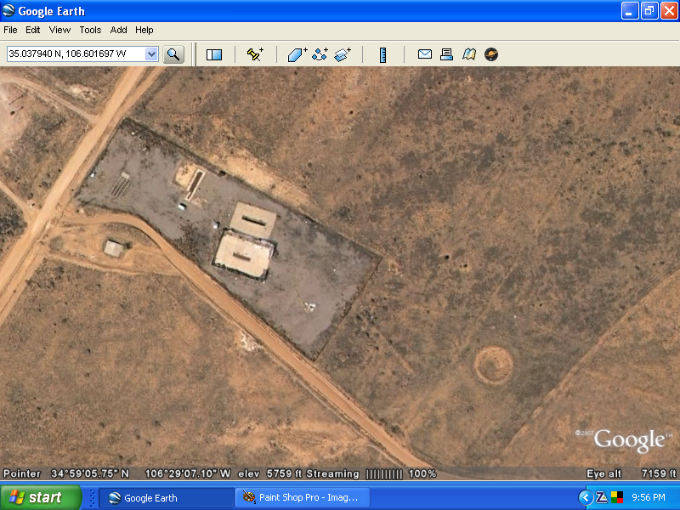Click the Eye alt 7159 ft readout

[x=631, y=473]
